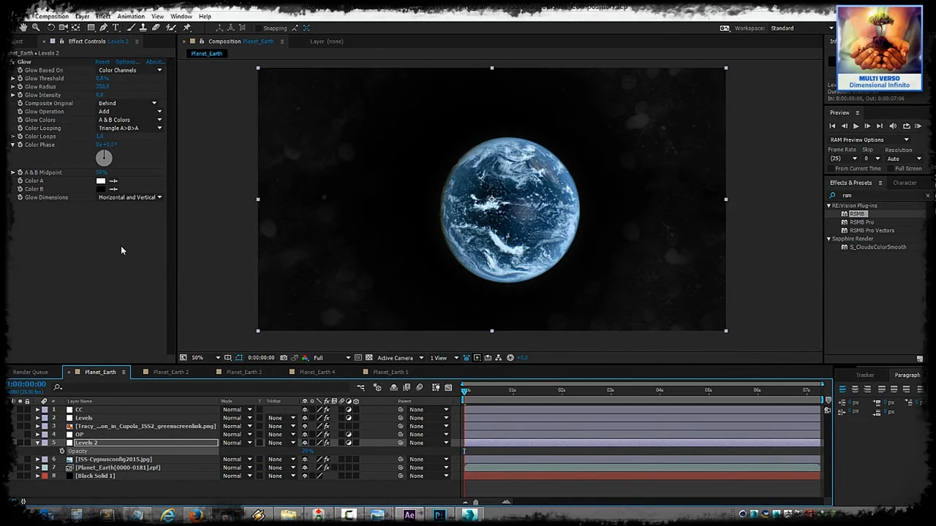936x526 pixels.
Task: Switch to the Planet_Earth 2 timeline tab
Action: (170, 372)
